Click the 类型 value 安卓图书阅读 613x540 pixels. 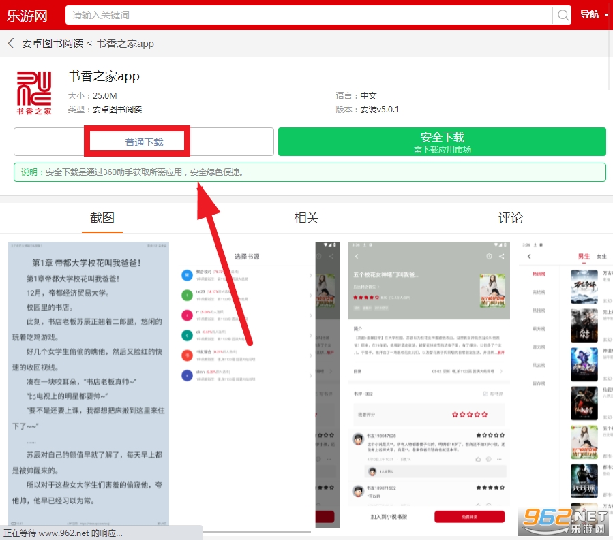[117, 110]
